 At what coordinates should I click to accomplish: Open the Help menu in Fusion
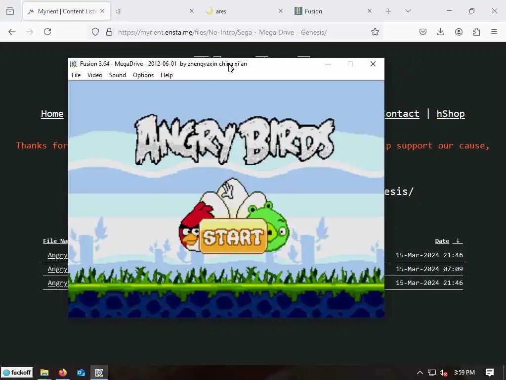(167, 75)
